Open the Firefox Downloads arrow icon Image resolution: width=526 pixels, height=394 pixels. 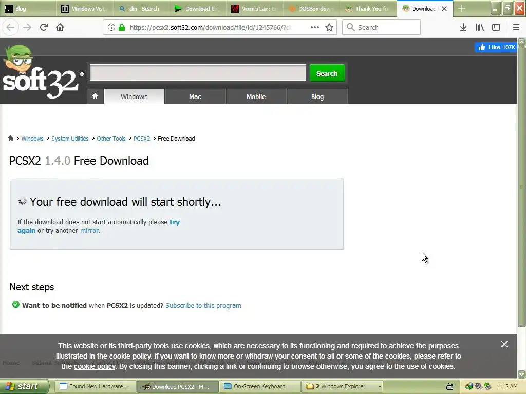(x=463, y=27)
